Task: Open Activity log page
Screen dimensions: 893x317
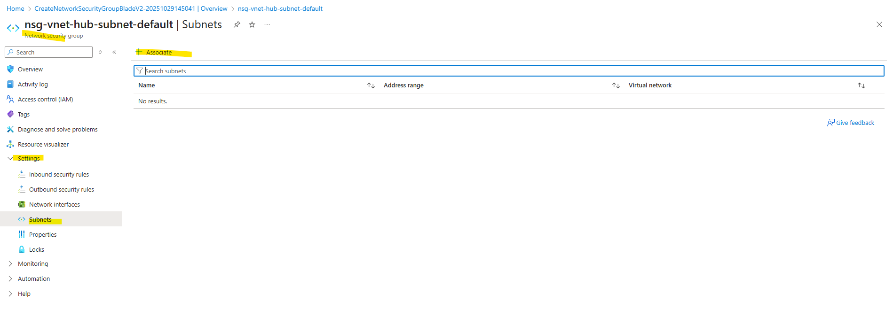Action: pos(33,84)
